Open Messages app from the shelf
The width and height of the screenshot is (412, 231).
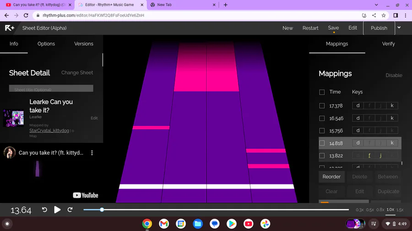[215, 224]
